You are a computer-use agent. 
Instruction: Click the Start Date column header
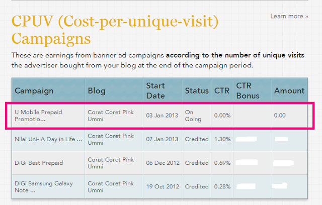click(x=155, y=91)
